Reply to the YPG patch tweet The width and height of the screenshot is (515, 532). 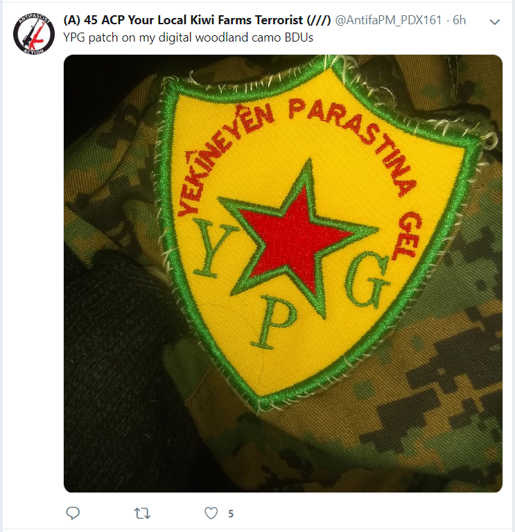click(73, 513)
